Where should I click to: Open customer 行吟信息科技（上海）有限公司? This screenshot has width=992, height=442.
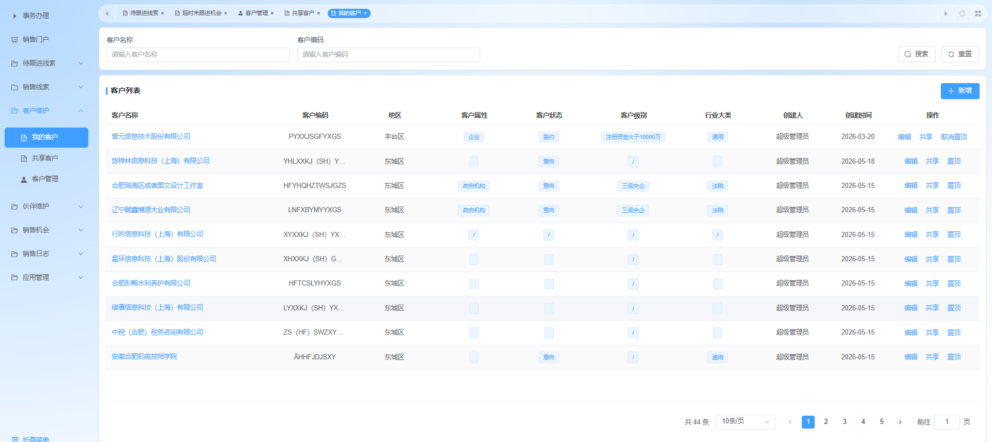coord(157,234)
